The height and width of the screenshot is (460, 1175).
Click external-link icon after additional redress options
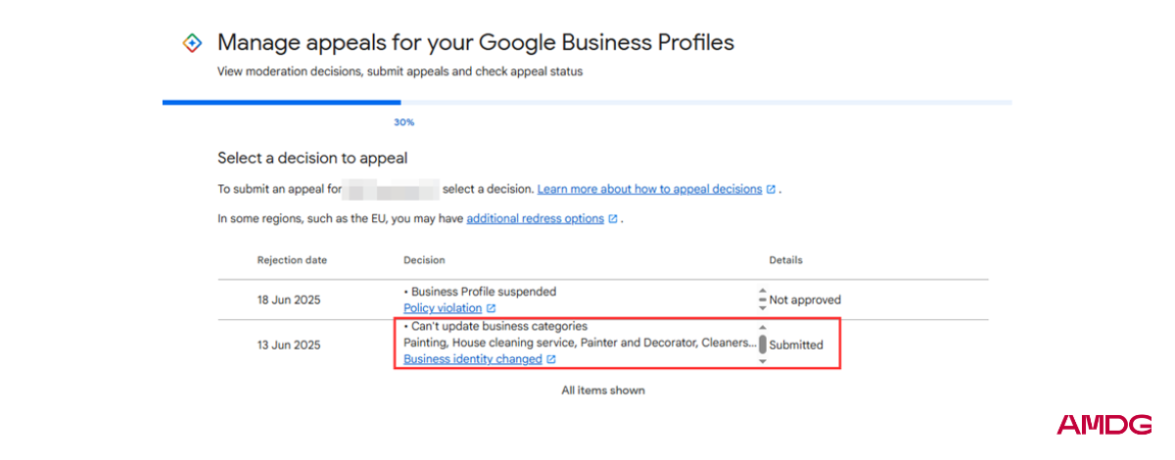click(x=613, y=219)
